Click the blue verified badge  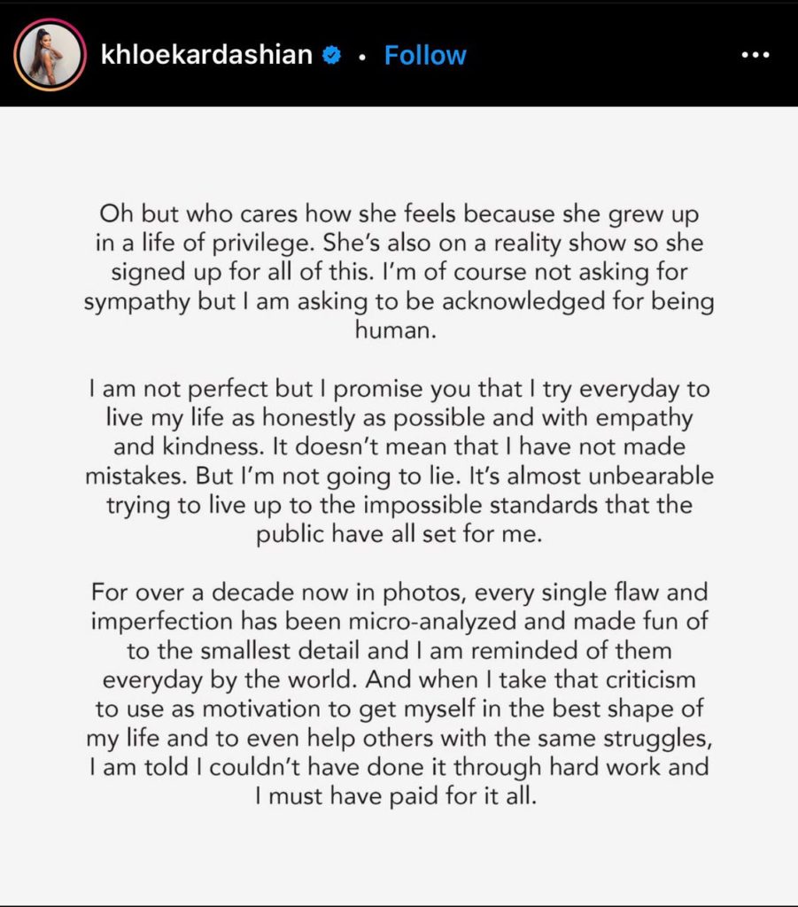pos(331,55)
